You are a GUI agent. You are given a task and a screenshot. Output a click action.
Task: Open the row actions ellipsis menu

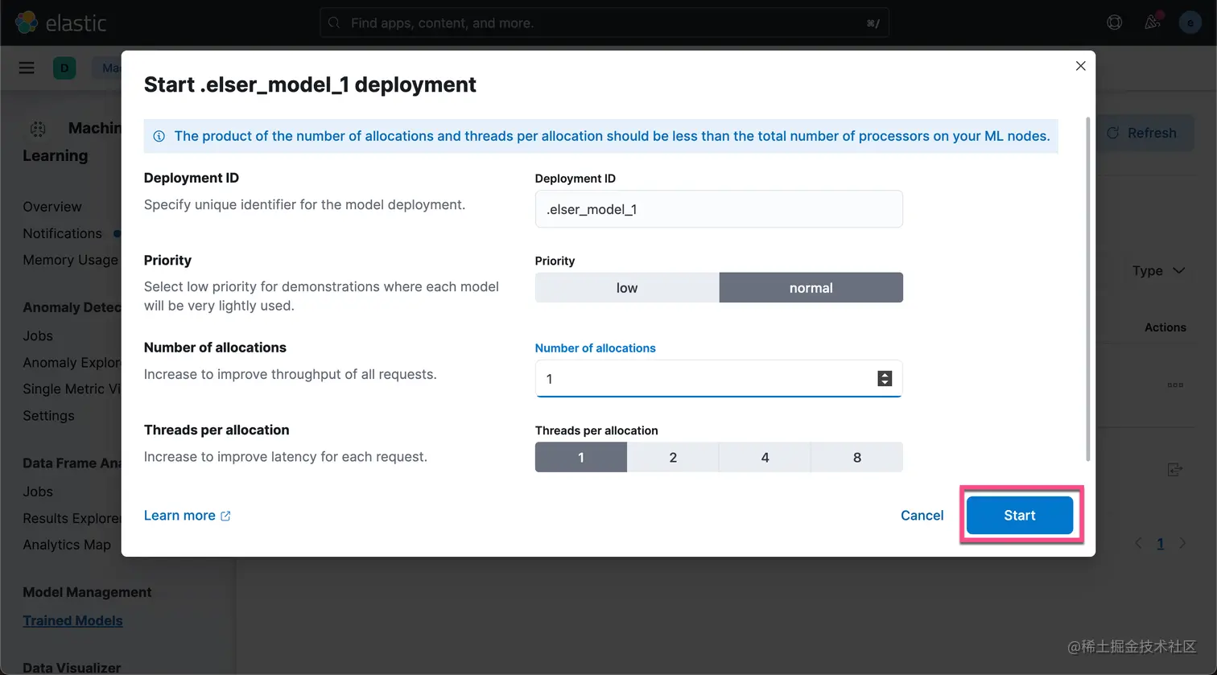[1175, 385]
